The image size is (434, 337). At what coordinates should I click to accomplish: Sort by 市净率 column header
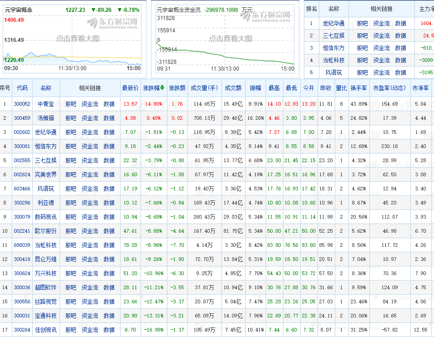point(420,88)
